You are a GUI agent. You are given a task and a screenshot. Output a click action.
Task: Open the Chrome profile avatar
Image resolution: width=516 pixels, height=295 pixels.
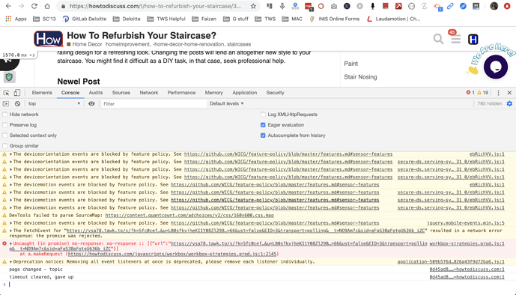(x=494, y=6)
